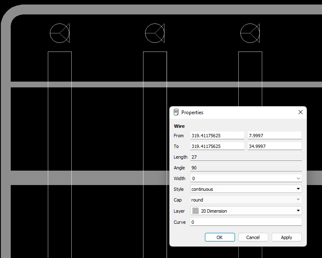Edit the To Y field 34.9997
This screenshot has height=258, width=322.
(x=275, y=146)
